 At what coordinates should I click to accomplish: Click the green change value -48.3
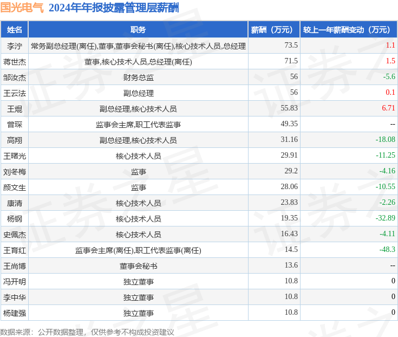tap(387, 249)
